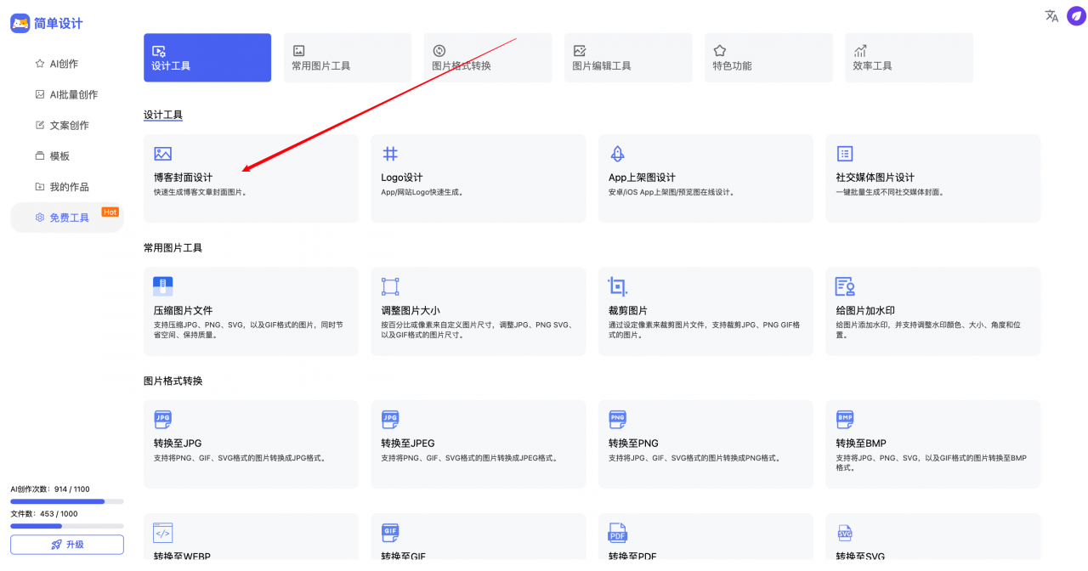Click the 文件数 progress bar
Screen dimensions: 1088x571
click(67, 526)
